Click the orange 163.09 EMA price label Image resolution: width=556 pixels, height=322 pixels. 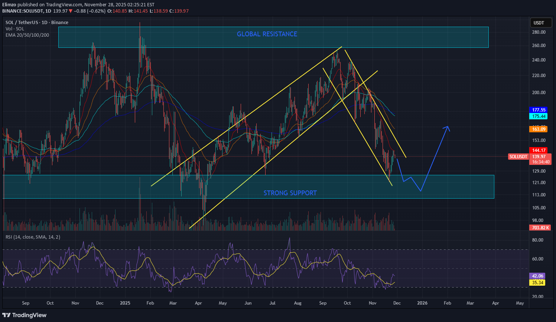(x=539, y=129)
